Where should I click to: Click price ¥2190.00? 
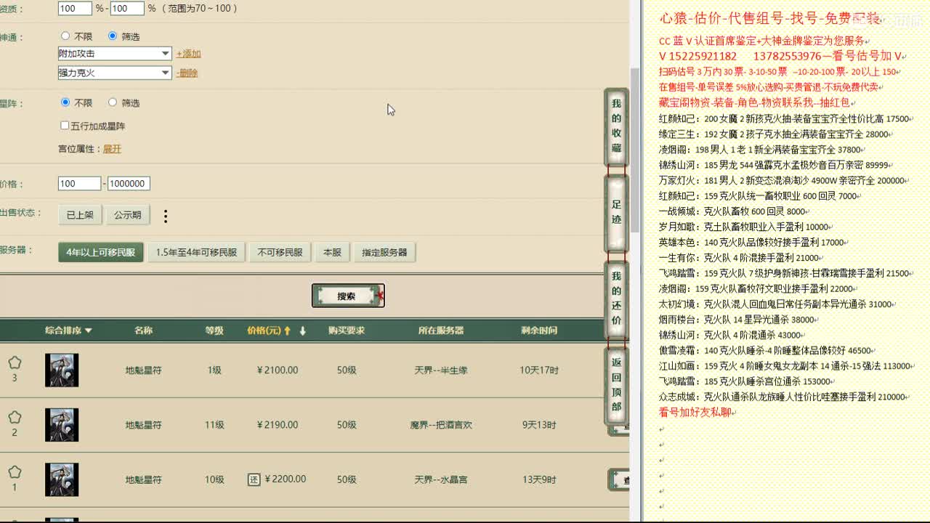pos(278,425)
